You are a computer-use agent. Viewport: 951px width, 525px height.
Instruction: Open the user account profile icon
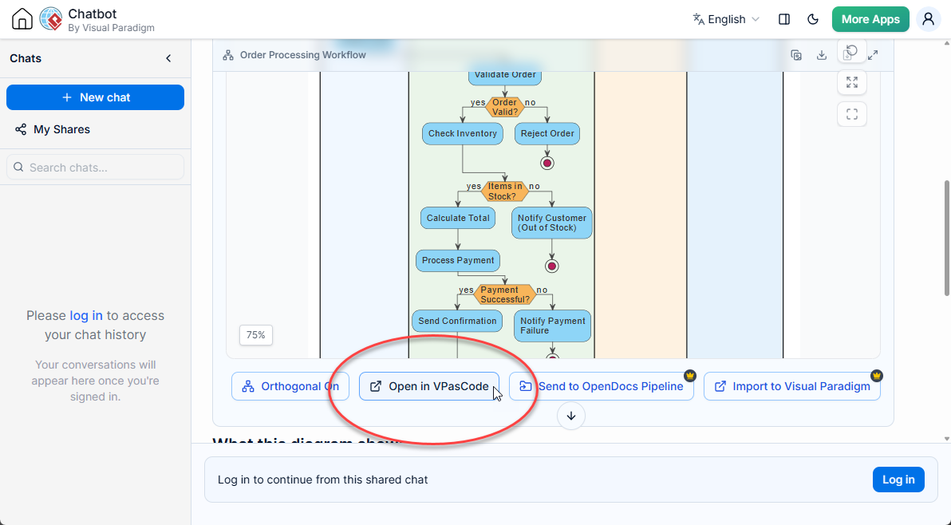click(928, 19)
